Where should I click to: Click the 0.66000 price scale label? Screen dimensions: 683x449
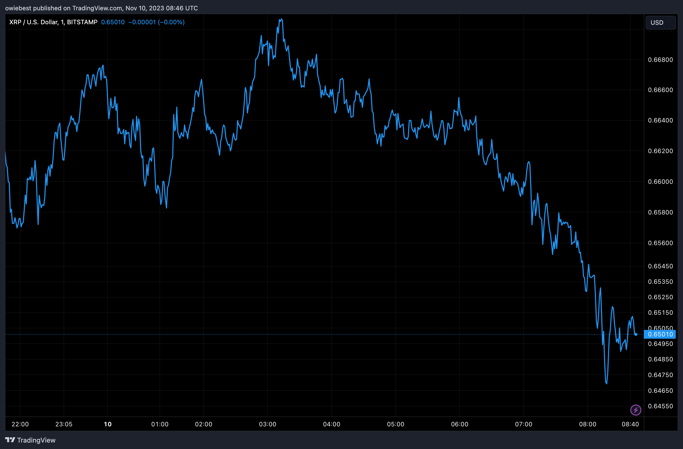coord(660,182)
